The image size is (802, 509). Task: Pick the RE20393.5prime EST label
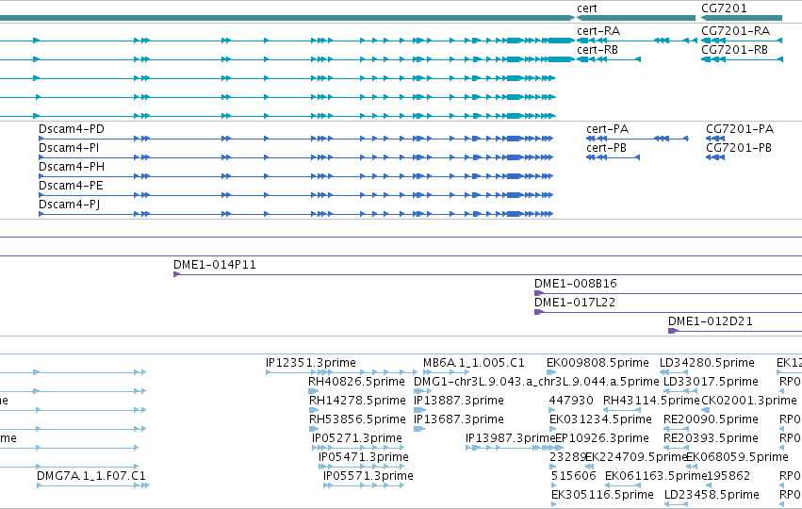[x=711, y=438]
